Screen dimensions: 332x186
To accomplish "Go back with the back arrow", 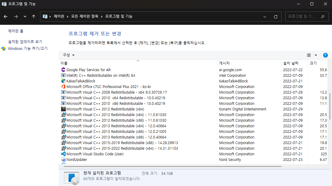I will [6, 17].
